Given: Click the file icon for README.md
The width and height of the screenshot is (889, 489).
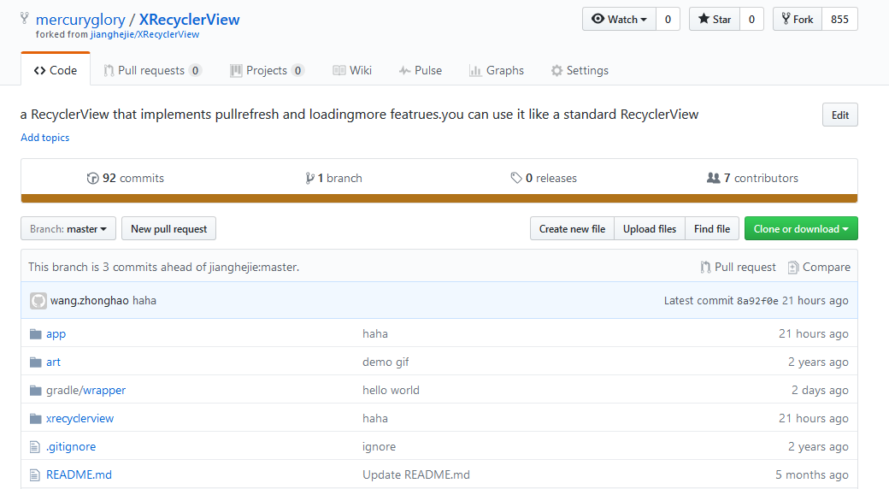Looking at the screenshot, I should tap(35, 474).
